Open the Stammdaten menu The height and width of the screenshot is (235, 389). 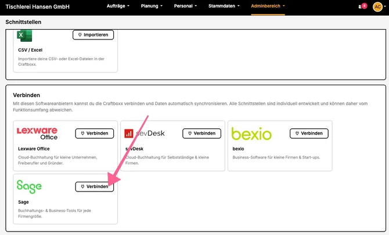(224, 6)
